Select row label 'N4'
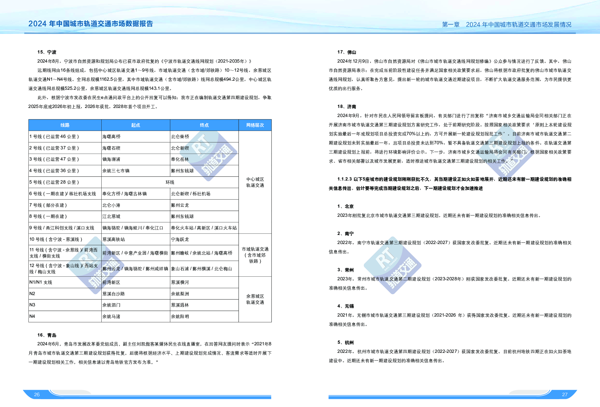Viewport: 600px width, 407px height. [32, 316]
